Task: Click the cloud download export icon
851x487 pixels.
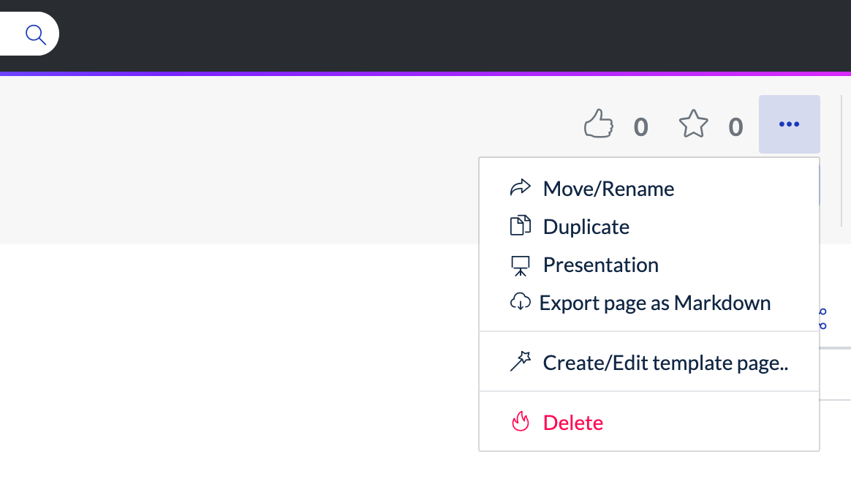Action: click(520, 302)
